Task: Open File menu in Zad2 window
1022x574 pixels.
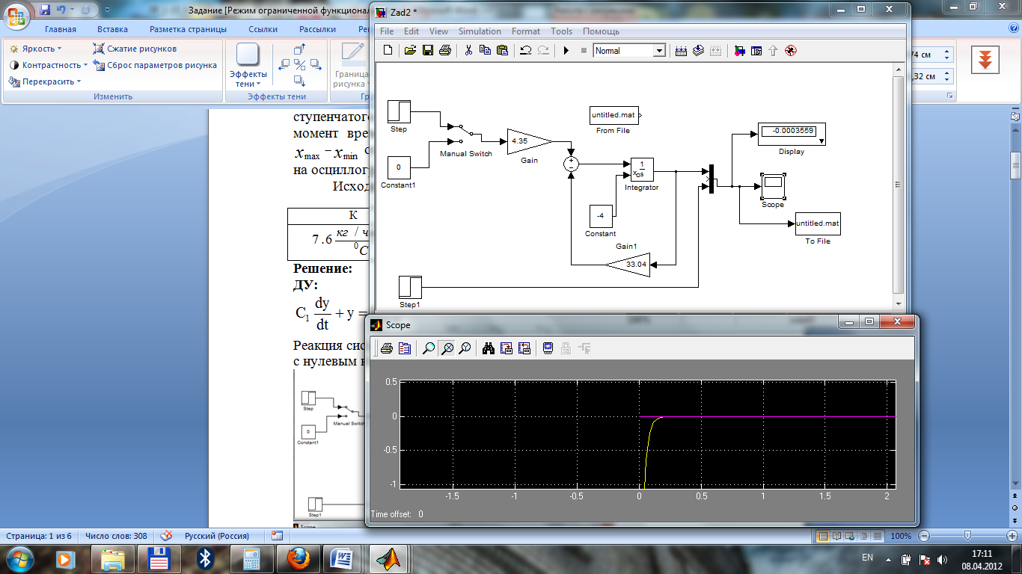Action: click(x=387, y=31)
